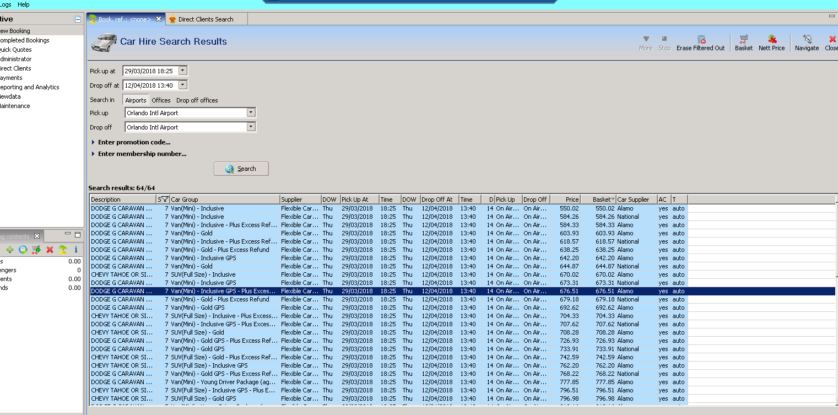Screen dimensions: 838x415
Task: Click the filter icon on the S column header
Action: [x=165, y=200]
